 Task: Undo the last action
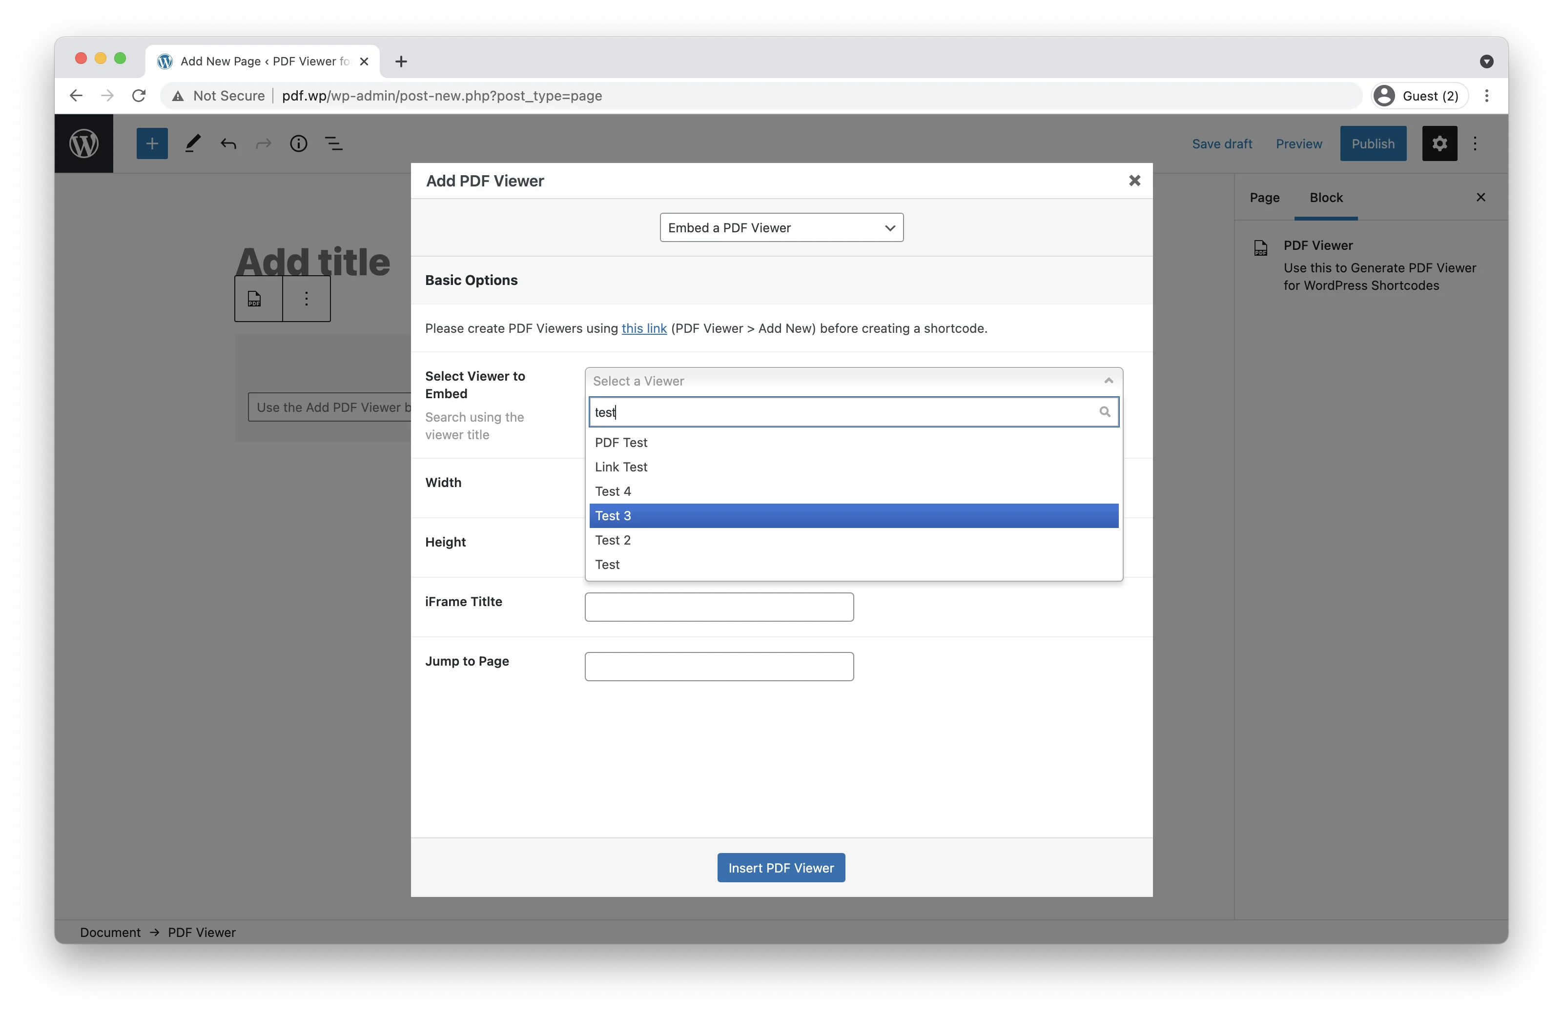[228, 143]
